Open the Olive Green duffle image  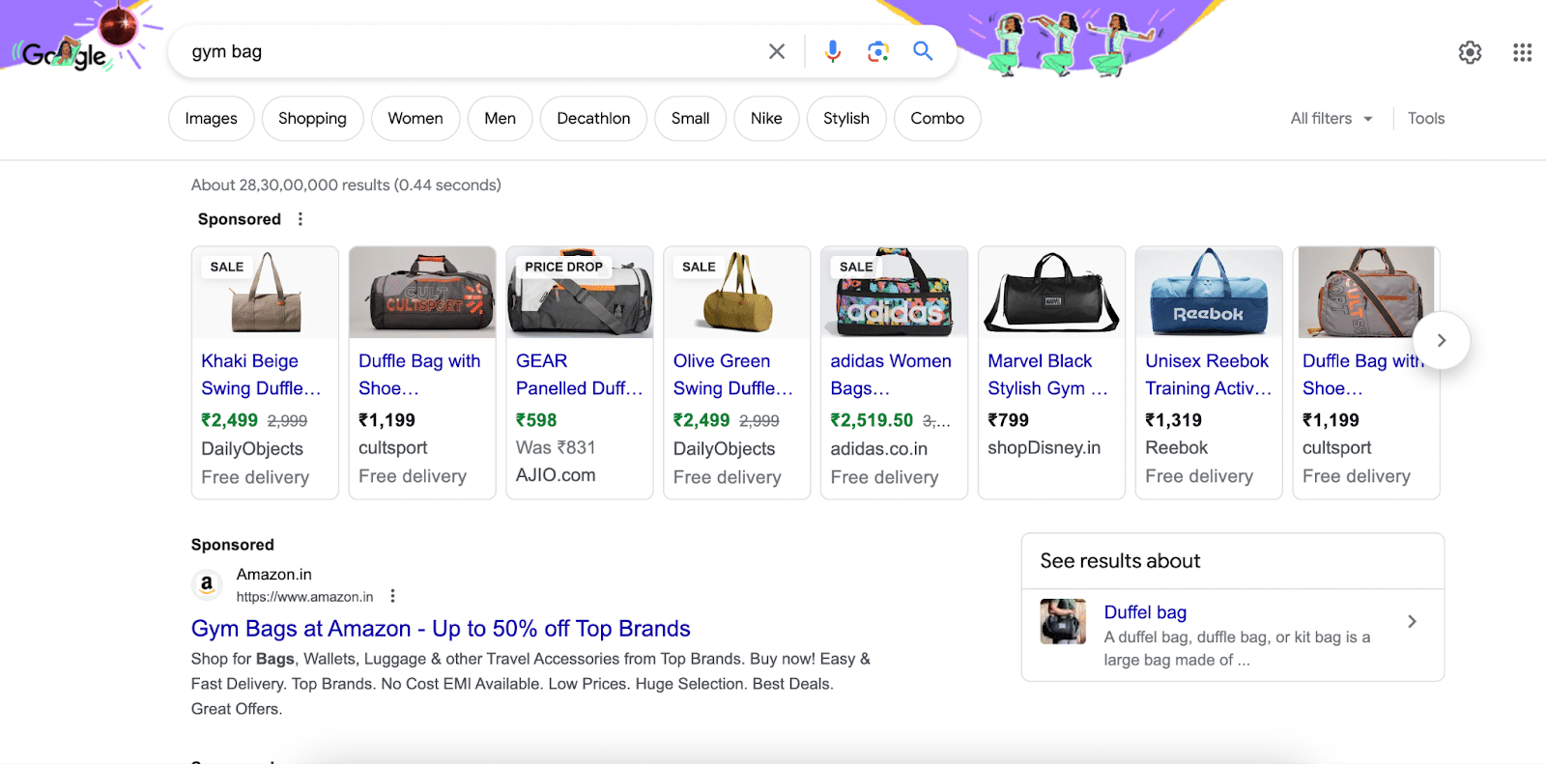(x=737, y=293)
